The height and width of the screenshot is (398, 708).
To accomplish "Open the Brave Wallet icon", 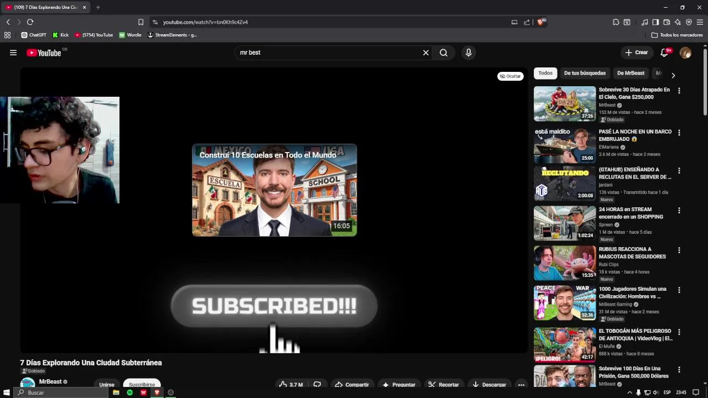I will 667,22.
